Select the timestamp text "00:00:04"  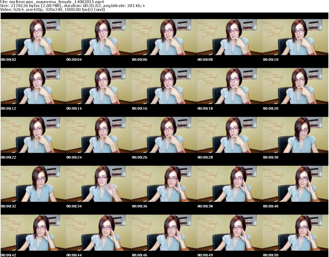point(74,60)
